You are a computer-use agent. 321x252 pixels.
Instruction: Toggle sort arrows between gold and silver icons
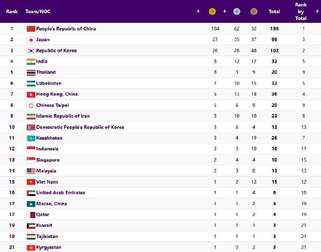click(225, 12)
